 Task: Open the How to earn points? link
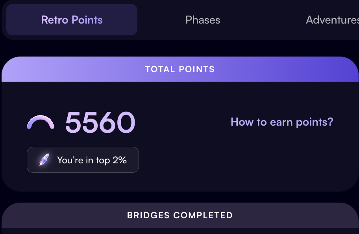[282, 122]
